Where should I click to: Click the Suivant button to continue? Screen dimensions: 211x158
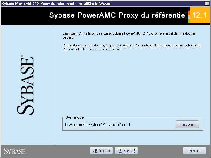(126, 151)
